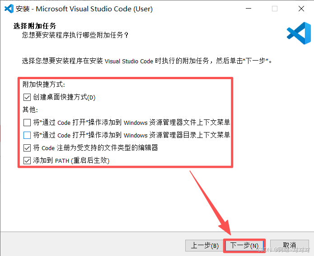314x256 pixels.
Task: Enable the Windows 资源管理器目录上下文菜单 checkbox
Action: (x=27, y=135)
